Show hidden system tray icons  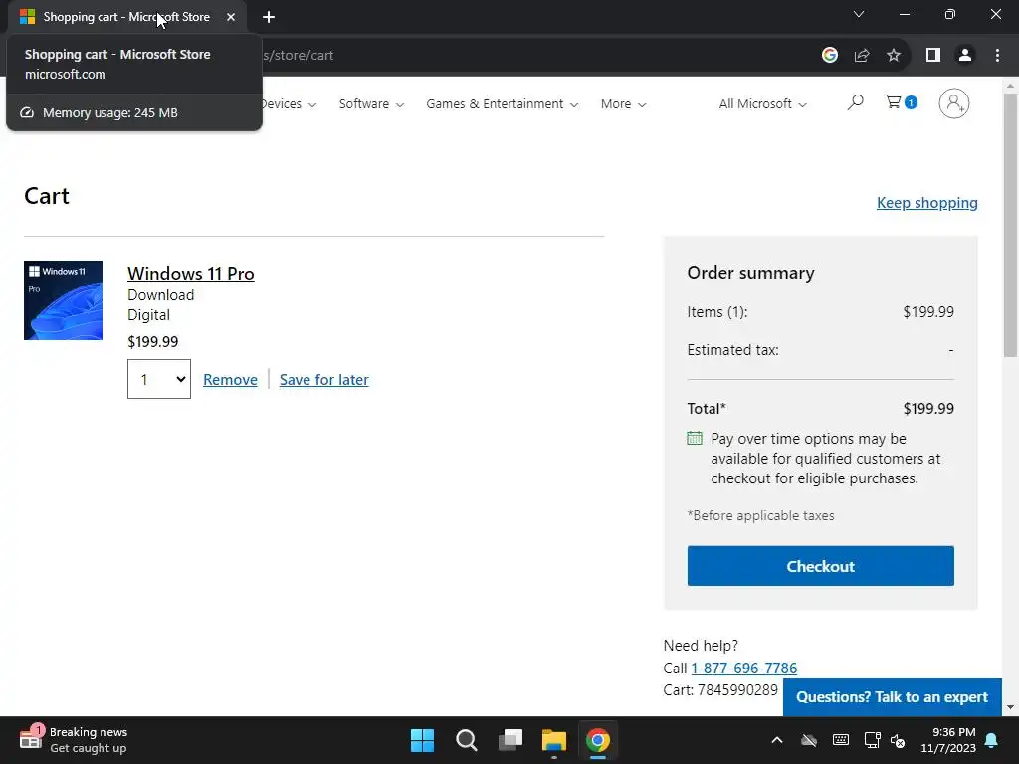pos(776,740)
